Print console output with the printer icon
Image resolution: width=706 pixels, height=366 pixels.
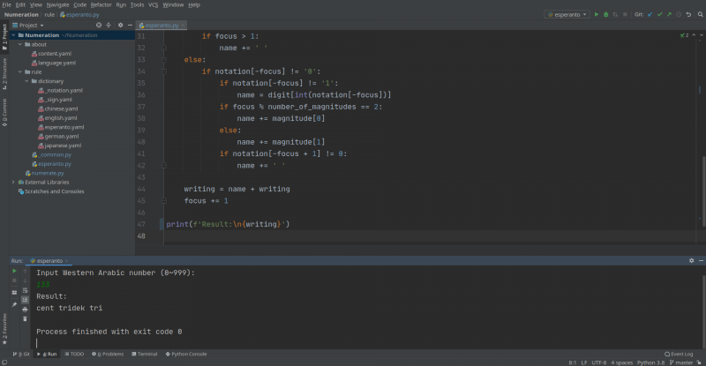(25, 310)
